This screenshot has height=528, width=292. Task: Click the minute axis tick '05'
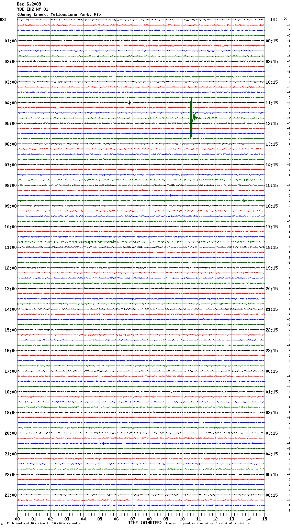[100, 519]
